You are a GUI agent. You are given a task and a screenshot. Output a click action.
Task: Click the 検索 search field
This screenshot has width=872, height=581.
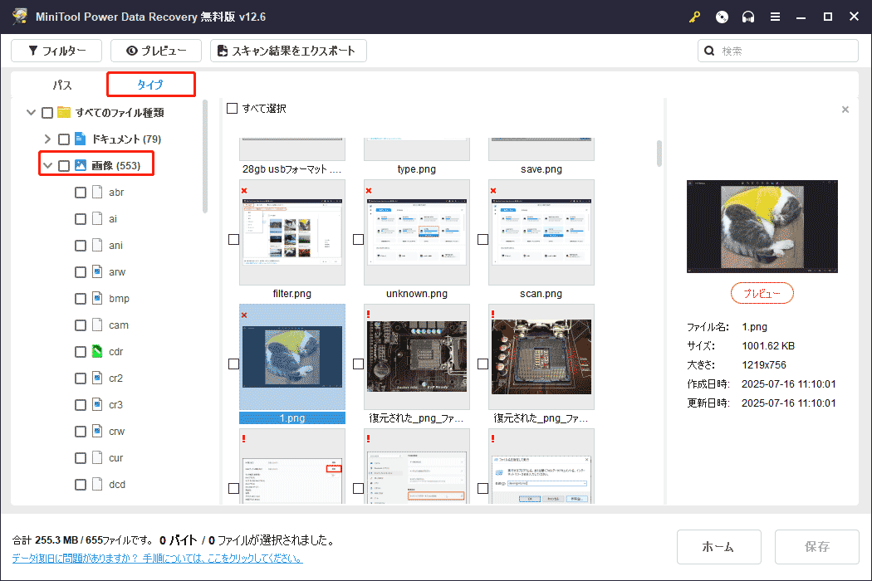[x=778, y=51]
